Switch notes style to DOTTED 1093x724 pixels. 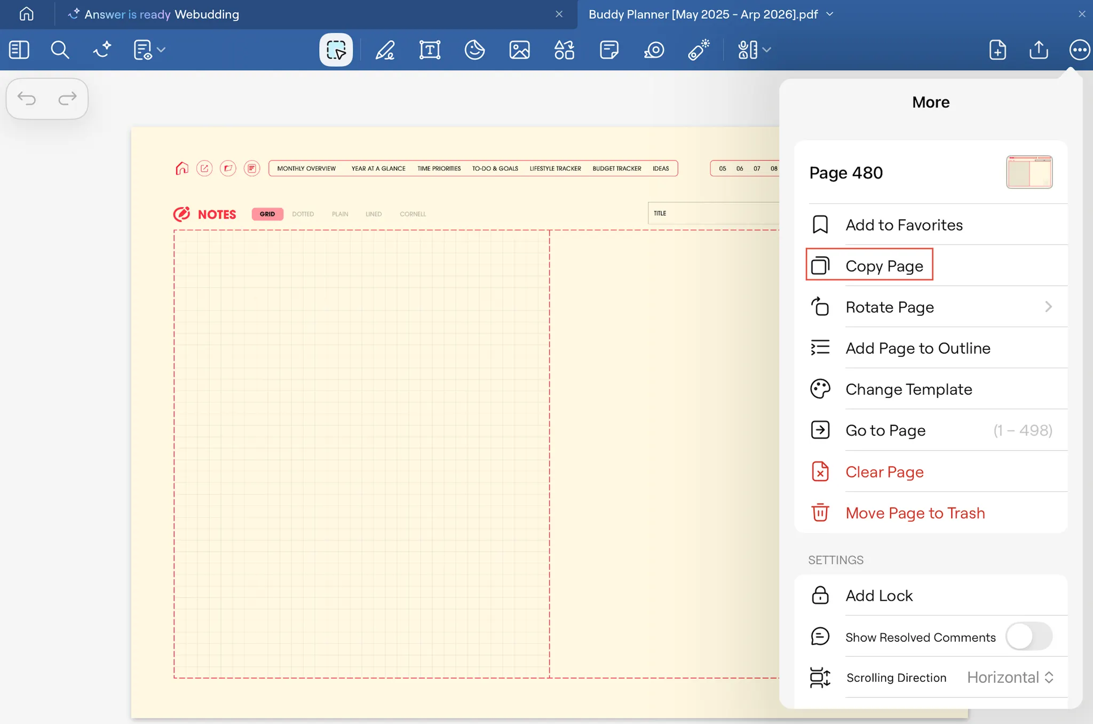coord(303,214)
